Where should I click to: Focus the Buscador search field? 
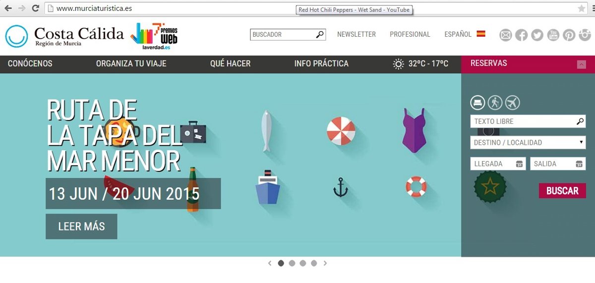(x=283, y=35)
